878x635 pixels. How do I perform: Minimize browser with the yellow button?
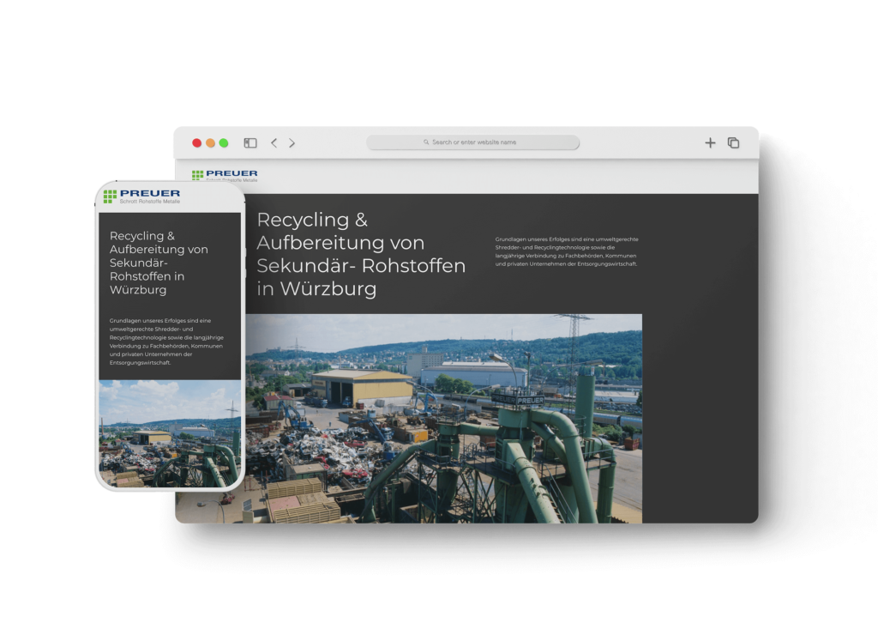coord(211,143)
